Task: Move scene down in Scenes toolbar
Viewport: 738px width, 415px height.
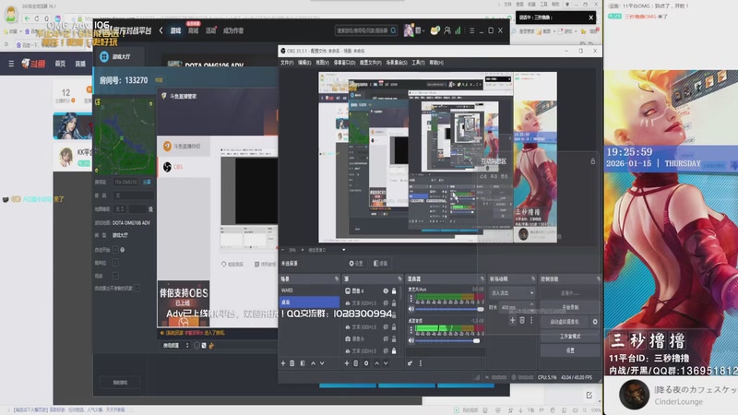Action: click(322, 363)
